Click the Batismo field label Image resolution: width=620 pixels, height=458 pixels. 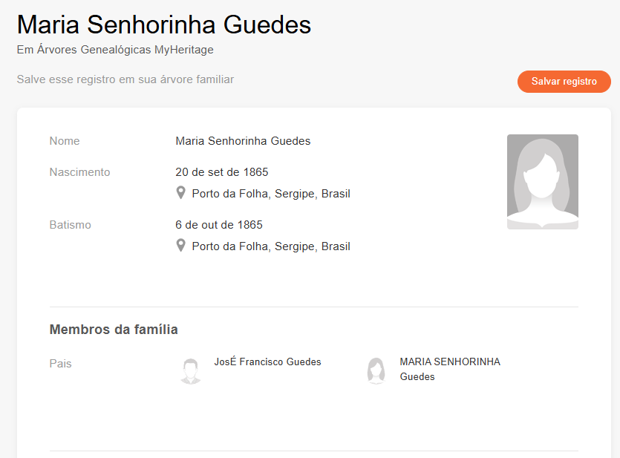coord(70,225)
